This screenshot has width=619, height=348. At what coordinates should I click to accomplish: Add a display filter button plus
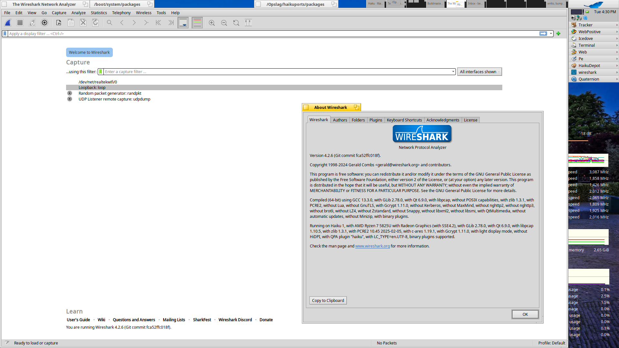pyautogui.click(x=558, y=34)
